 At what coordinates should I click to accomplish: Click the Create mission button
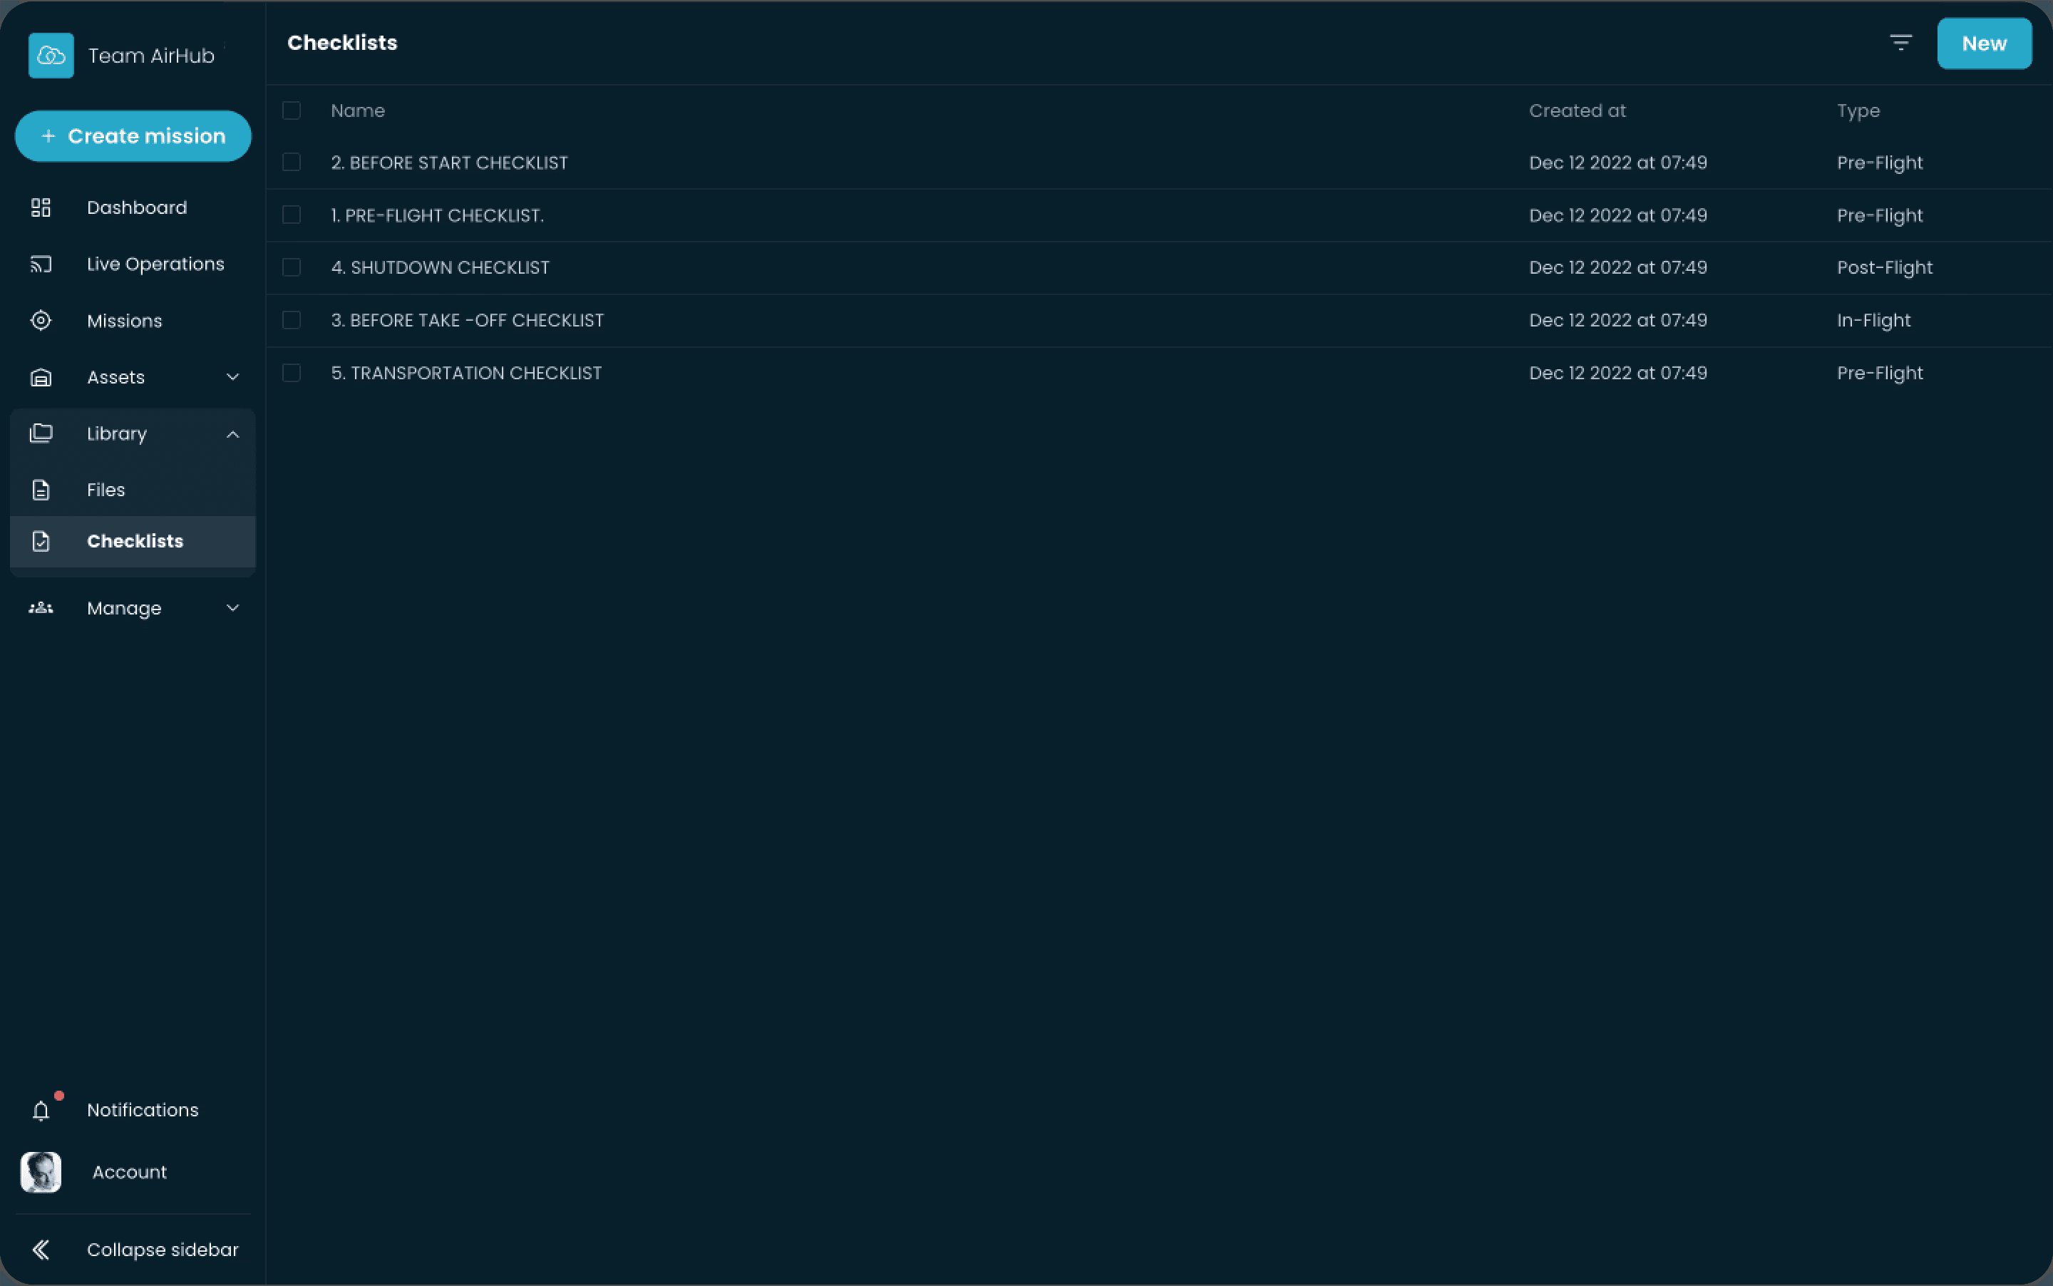(133, 136)
